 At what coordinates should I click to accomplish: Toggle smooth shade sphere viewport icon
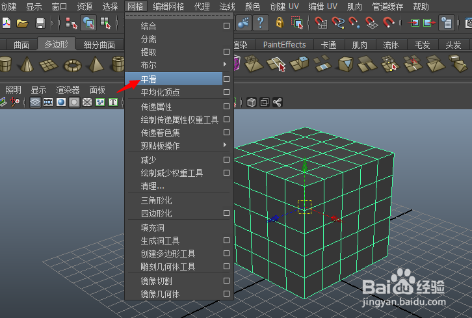(x=61, y=102)
